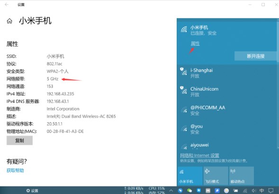279x194 pixels.
Task: Click the 属性 section heading
Action: (12, 44)
